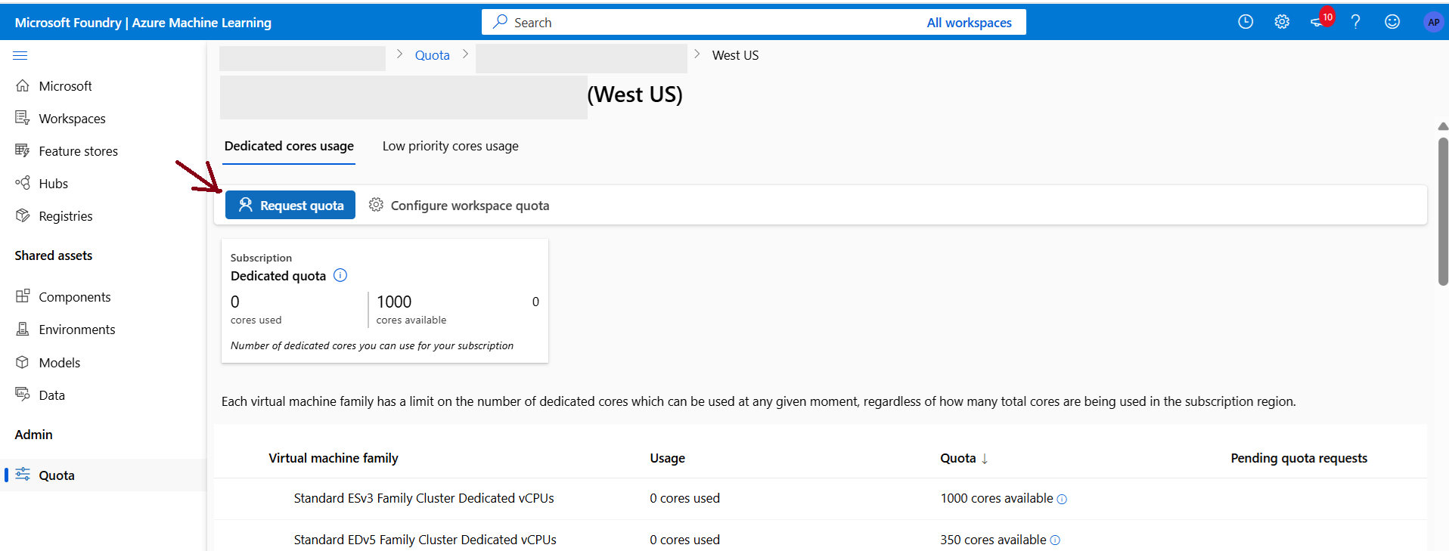The height and width of the screenshot is (551, 1449).
Task: Open settings gear in header
Action: (x=1282, y=22)
